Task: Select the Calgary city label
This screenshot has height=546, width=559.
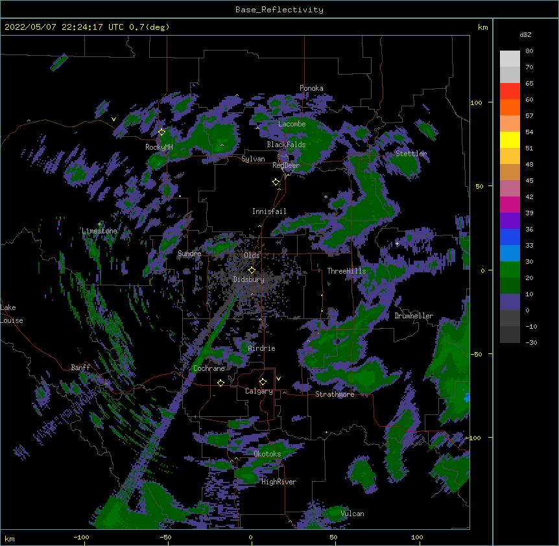Action: coord(259,391)
